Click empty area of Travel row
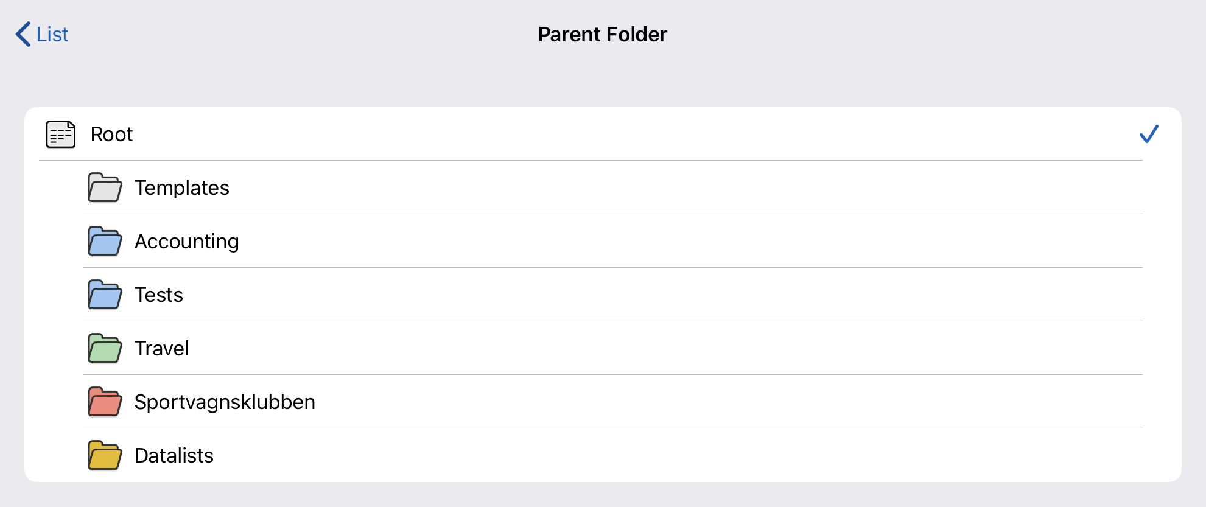 (x=670, y=348)
